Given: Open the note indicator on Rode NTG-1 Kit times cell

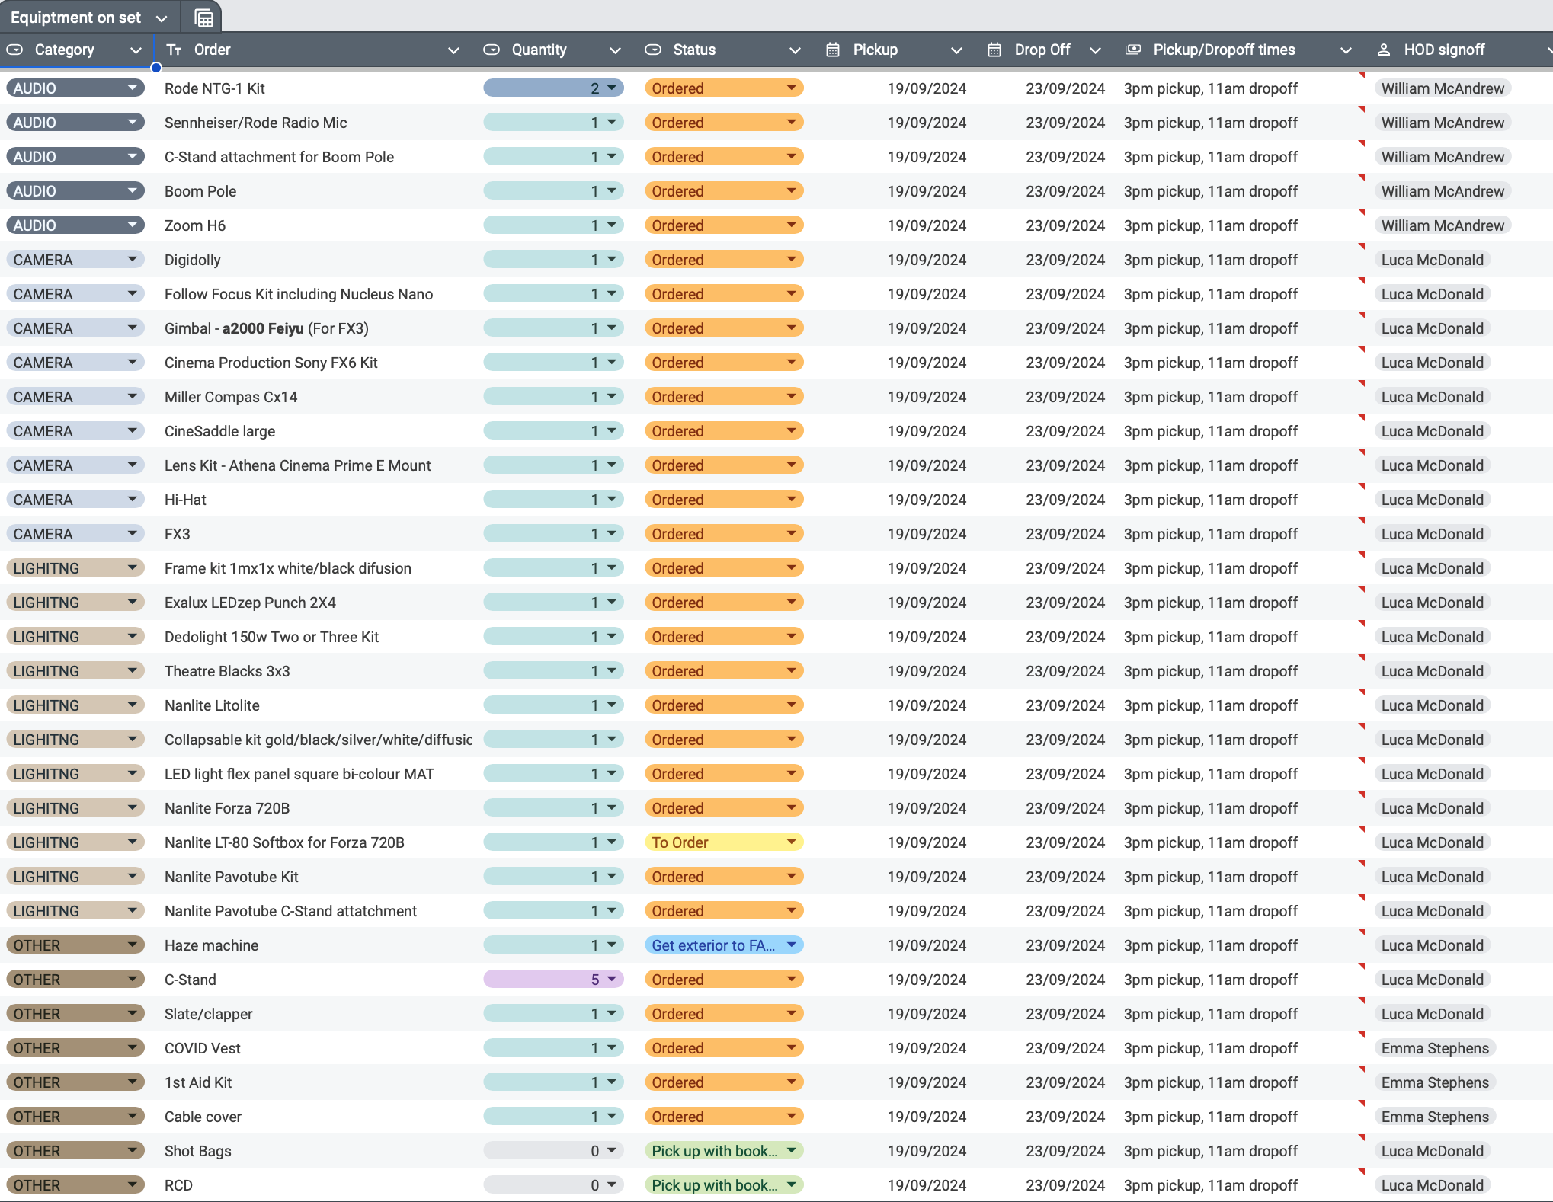Looking at the screenshot, I should pos(1362,75).
